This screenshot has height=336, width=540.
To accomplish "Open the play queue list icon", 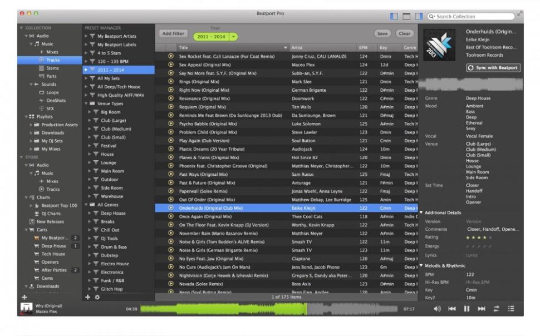I will [511, 309].
